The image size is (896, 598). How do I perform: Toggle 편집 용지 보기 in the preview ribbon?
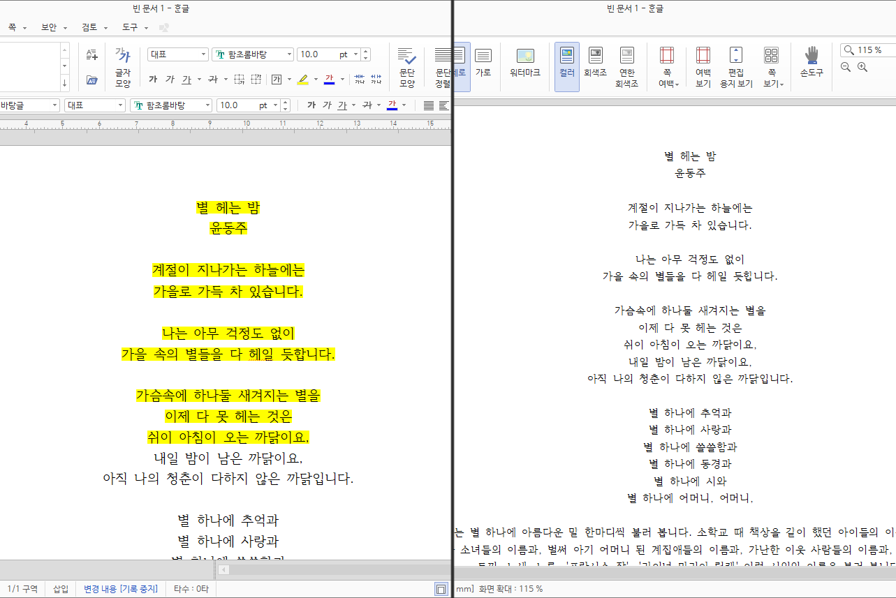(x=736, y=68)
